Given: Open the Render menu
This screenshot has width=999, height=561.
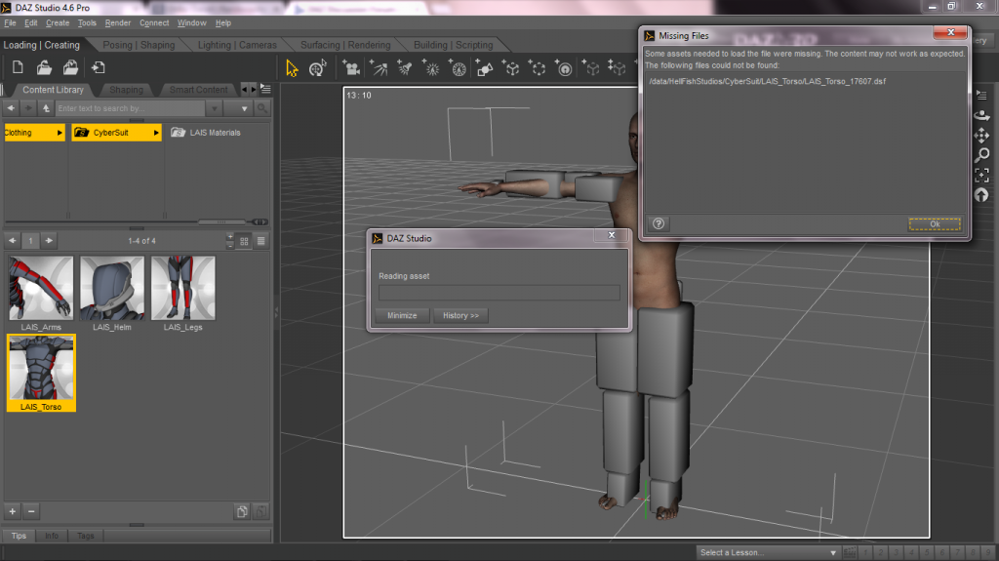Looking at the screenshot, I should pos(118,22).
